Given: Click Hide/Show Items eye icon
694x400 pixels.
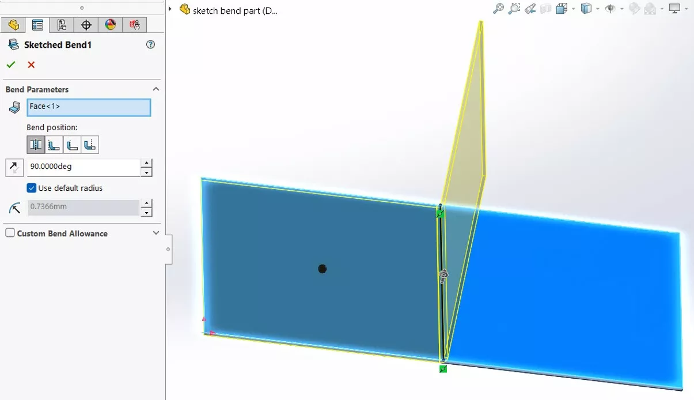Looking at the screenshot, I should 610,9.
